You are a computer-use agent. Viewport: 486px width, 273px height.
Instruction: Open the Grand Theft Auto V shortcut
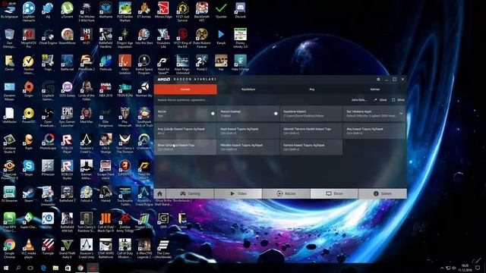[67, 249]
